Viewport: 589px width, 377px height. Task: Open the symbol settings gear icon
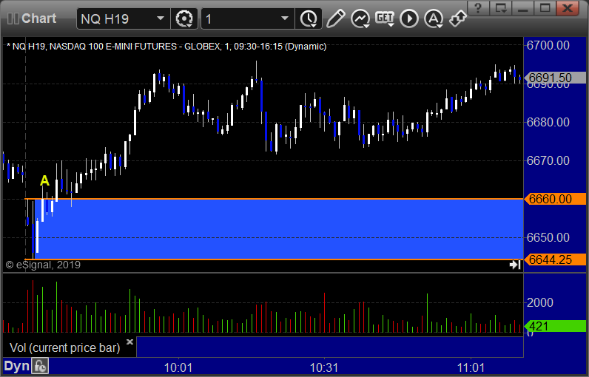point(184,18)
